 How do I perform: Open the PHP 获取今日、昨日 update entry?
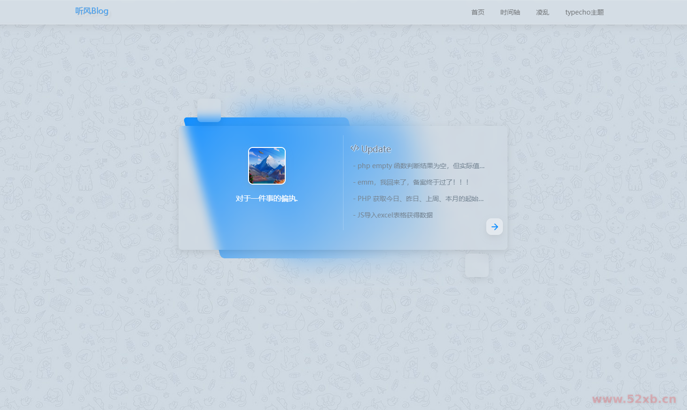pos(419,198)
